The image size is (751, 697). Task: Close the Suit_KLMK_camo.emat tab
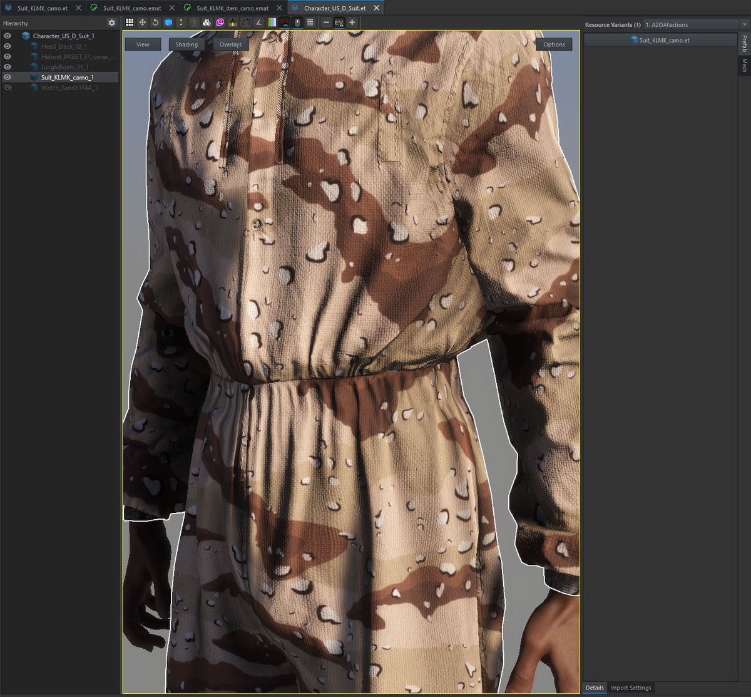tap(171, 8)
